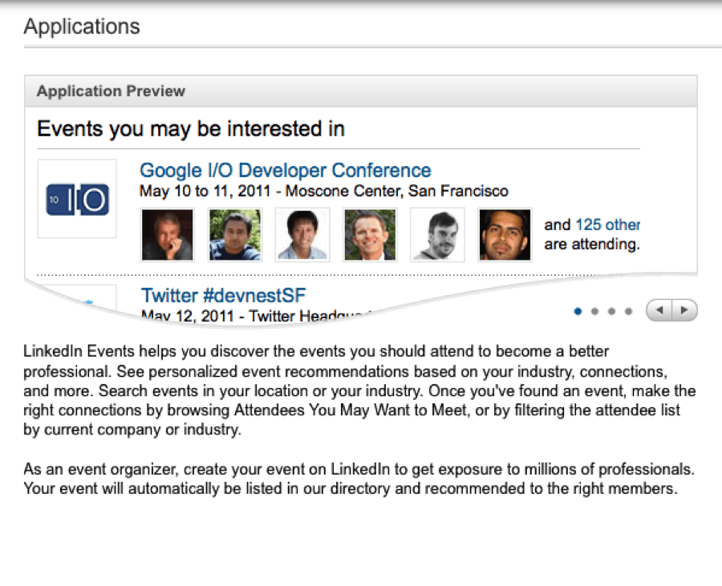Viewport: 722px width, 586px height.
Task: Select the third carousel pagination dot
Action: [611, 311]
